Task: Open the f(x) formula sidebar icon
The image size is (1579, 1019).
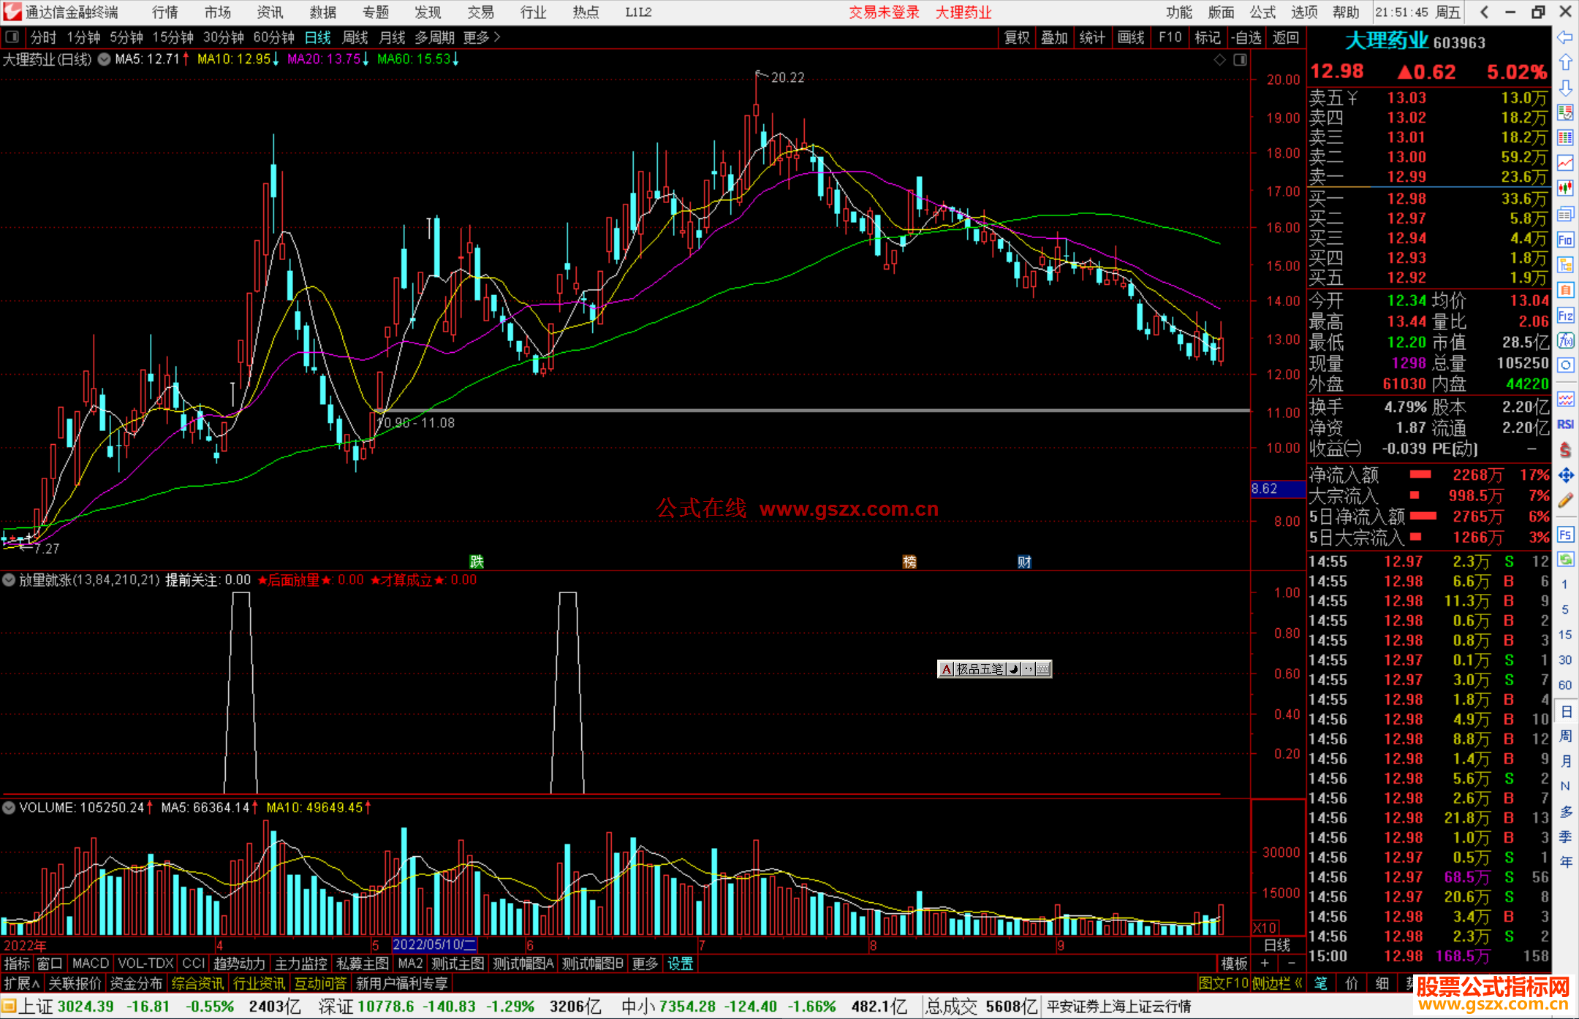Action: point(1565,340)
